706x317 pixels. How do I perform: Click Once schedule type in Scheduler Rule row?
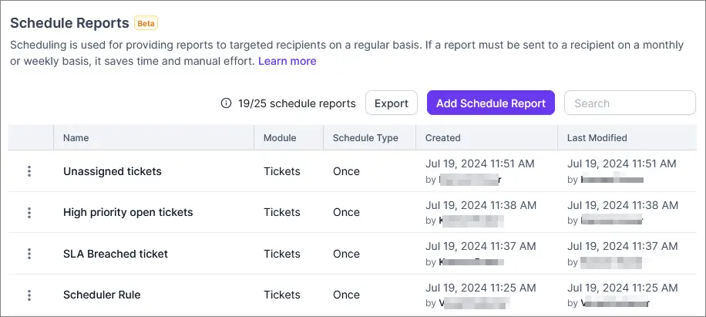pos(346,295)
